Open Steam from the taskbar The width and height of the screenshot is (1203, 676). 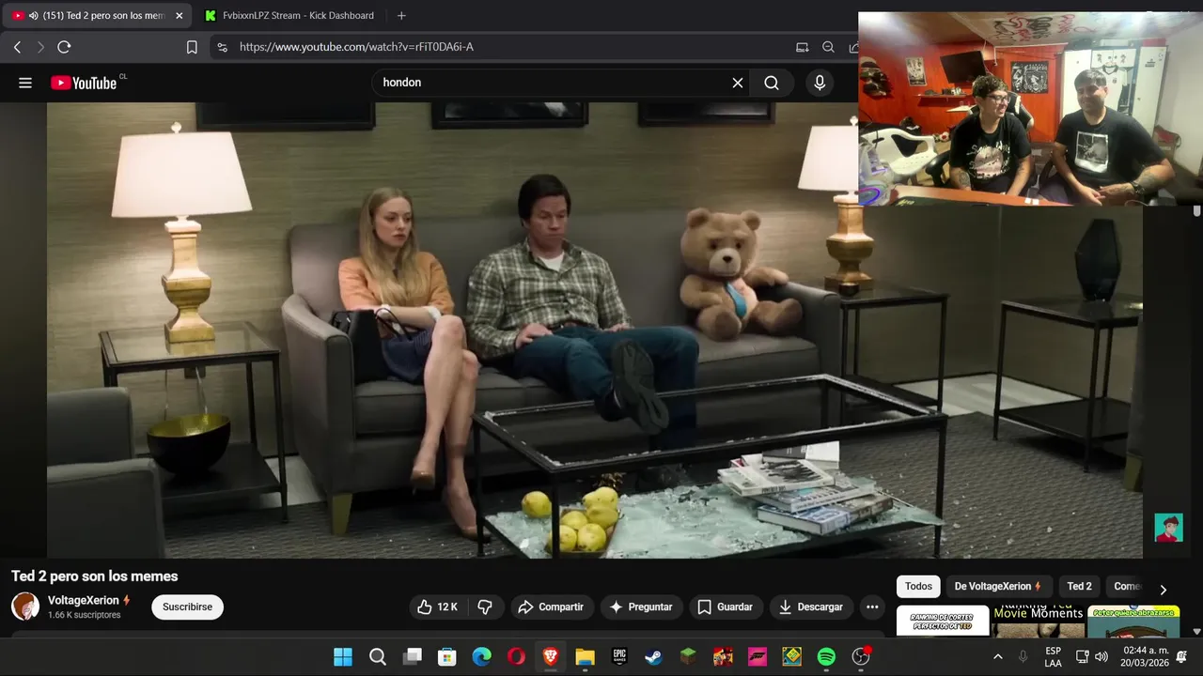click(654, 657)
